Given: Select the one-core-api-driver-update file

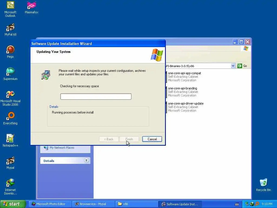Looking at the screenshot, I should [x=184, y=107].
